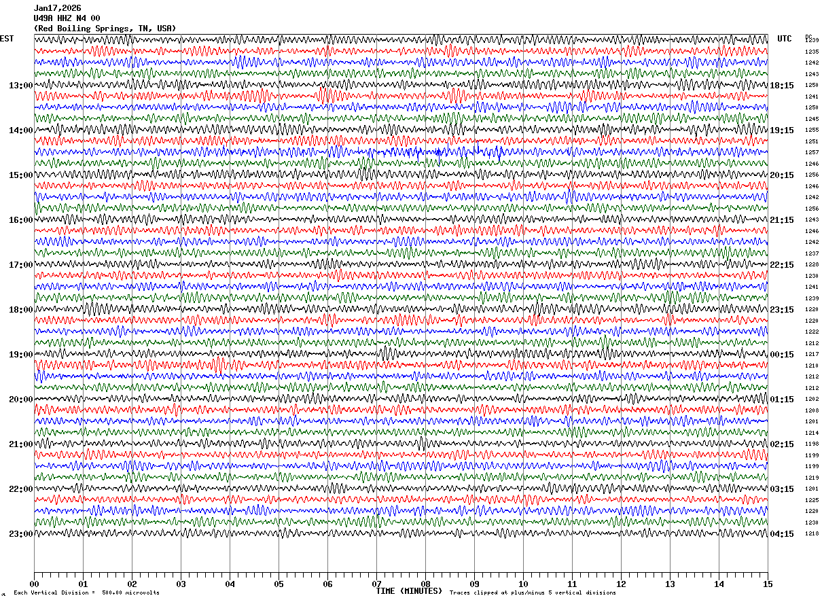Viewport: 822px width, 602px height.
Task: Click the 00 minute tick label
Action: click(34, 584)
